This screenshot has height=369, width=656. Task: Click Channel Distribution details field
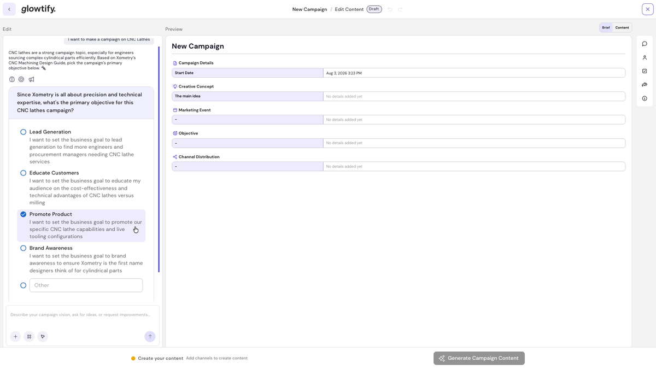click(x=474, y=166)
